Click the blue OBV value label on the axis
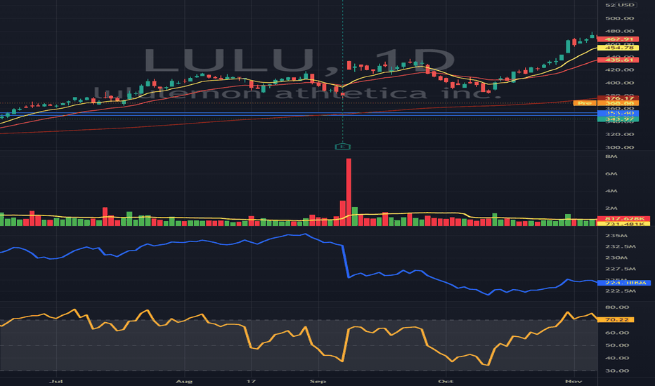Screen dimensions: 655x386 click(x=623, y=283)
